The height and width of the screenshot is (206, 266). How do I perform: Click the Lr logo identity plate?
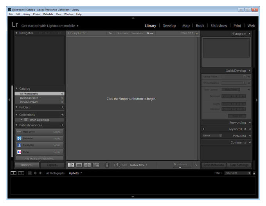click(15, 25)
